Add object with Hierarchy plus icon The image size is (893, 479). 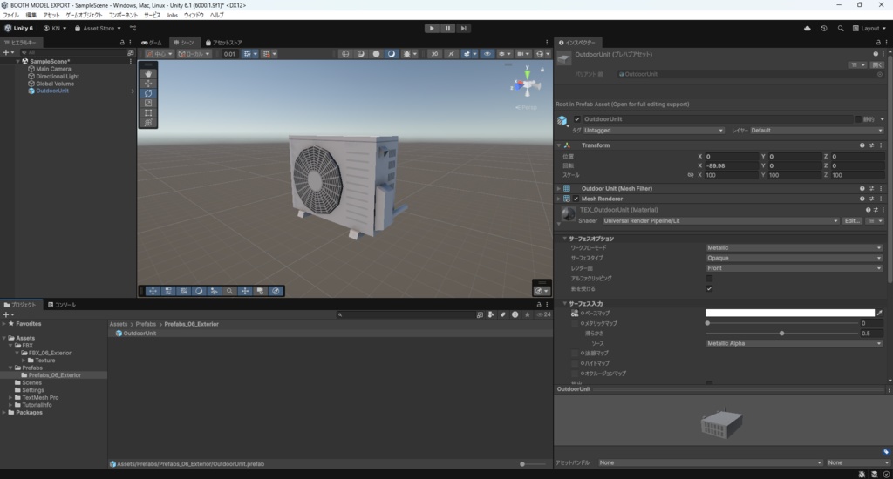(x=9, y=52)
